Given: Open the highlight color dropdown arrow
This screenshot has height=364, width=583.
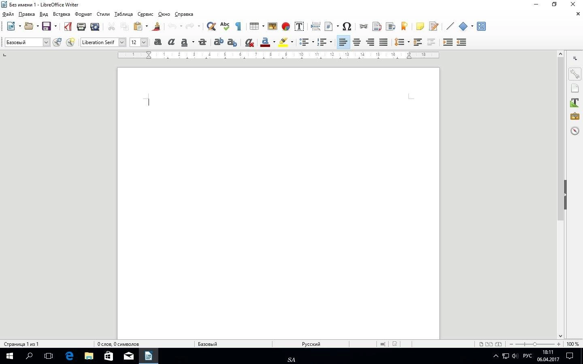Looking at the screenshot, I should click(292, 42).
